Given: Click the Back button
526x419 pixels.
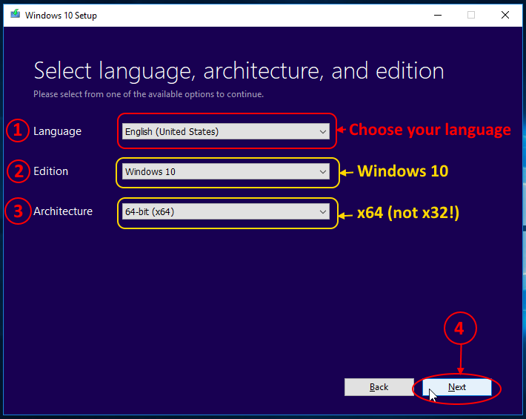Looking at the screenshot, I should pyautogui.click(x=379, y=387).
